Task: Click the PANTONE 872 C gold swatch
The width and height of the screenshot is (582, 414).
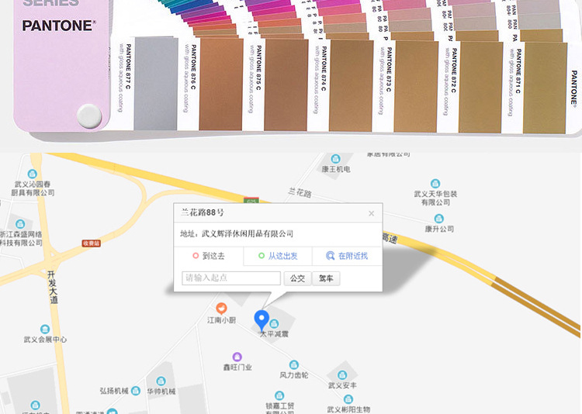Action: [480, 87]
